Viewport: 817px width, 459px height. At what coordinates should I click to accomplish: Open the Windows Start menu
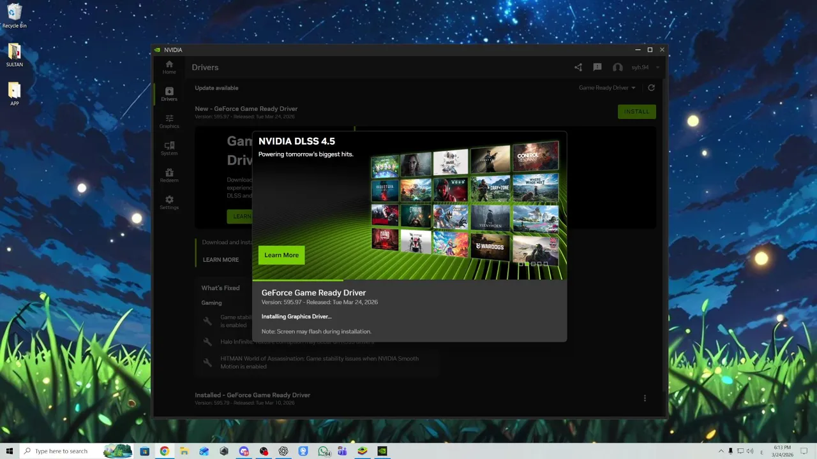(x=10, y=451)
